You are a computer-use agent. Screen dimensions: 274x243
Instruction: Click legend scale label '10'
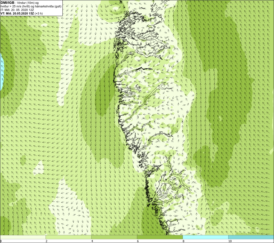(230, 241)
